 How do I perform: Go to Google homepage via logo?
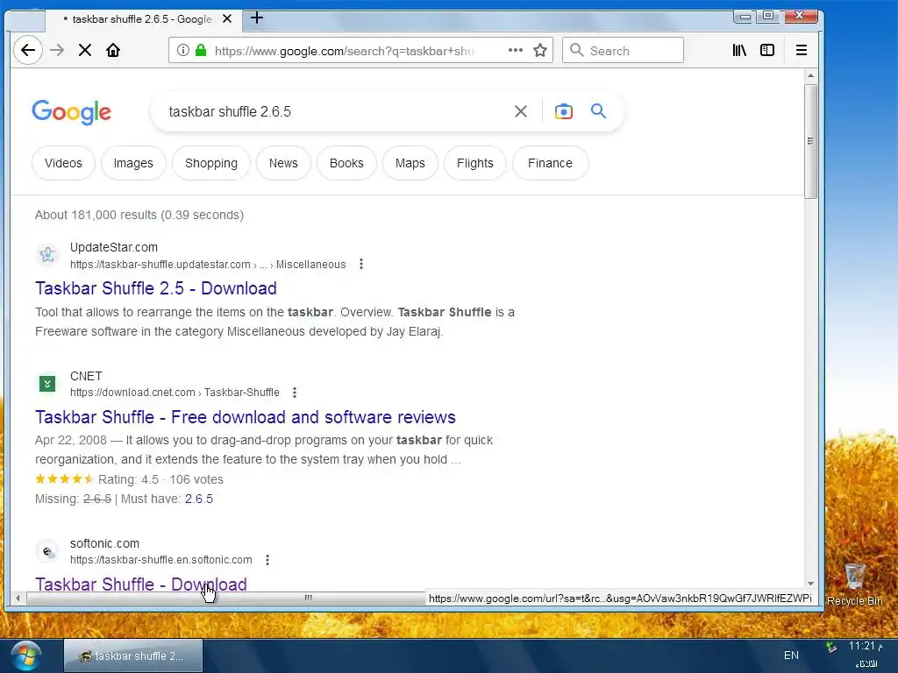(72, 111)
